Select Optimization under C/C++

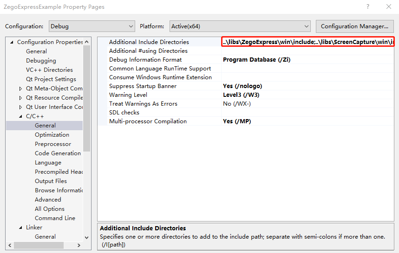[52, 135]
